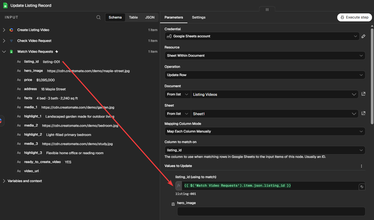
Task: Select the ready_to_create_video schema field
Action: pos(42,162)
